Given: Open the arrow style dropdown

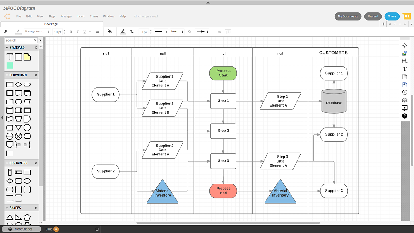Looking at the screenshot, I should coord(202,32).
